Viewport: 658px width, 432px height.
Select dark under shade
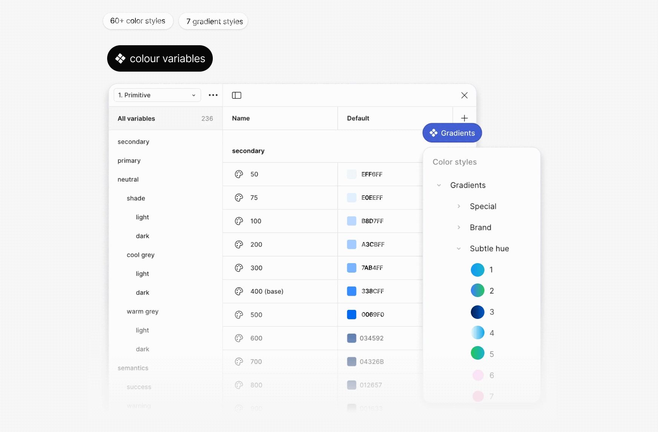tap(143, 236)
